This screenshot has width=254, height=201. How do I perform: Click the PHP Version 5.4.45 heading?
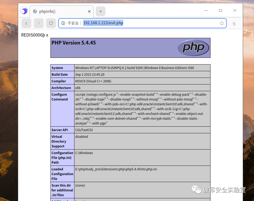pyautogui.click(x=74, y=43)
